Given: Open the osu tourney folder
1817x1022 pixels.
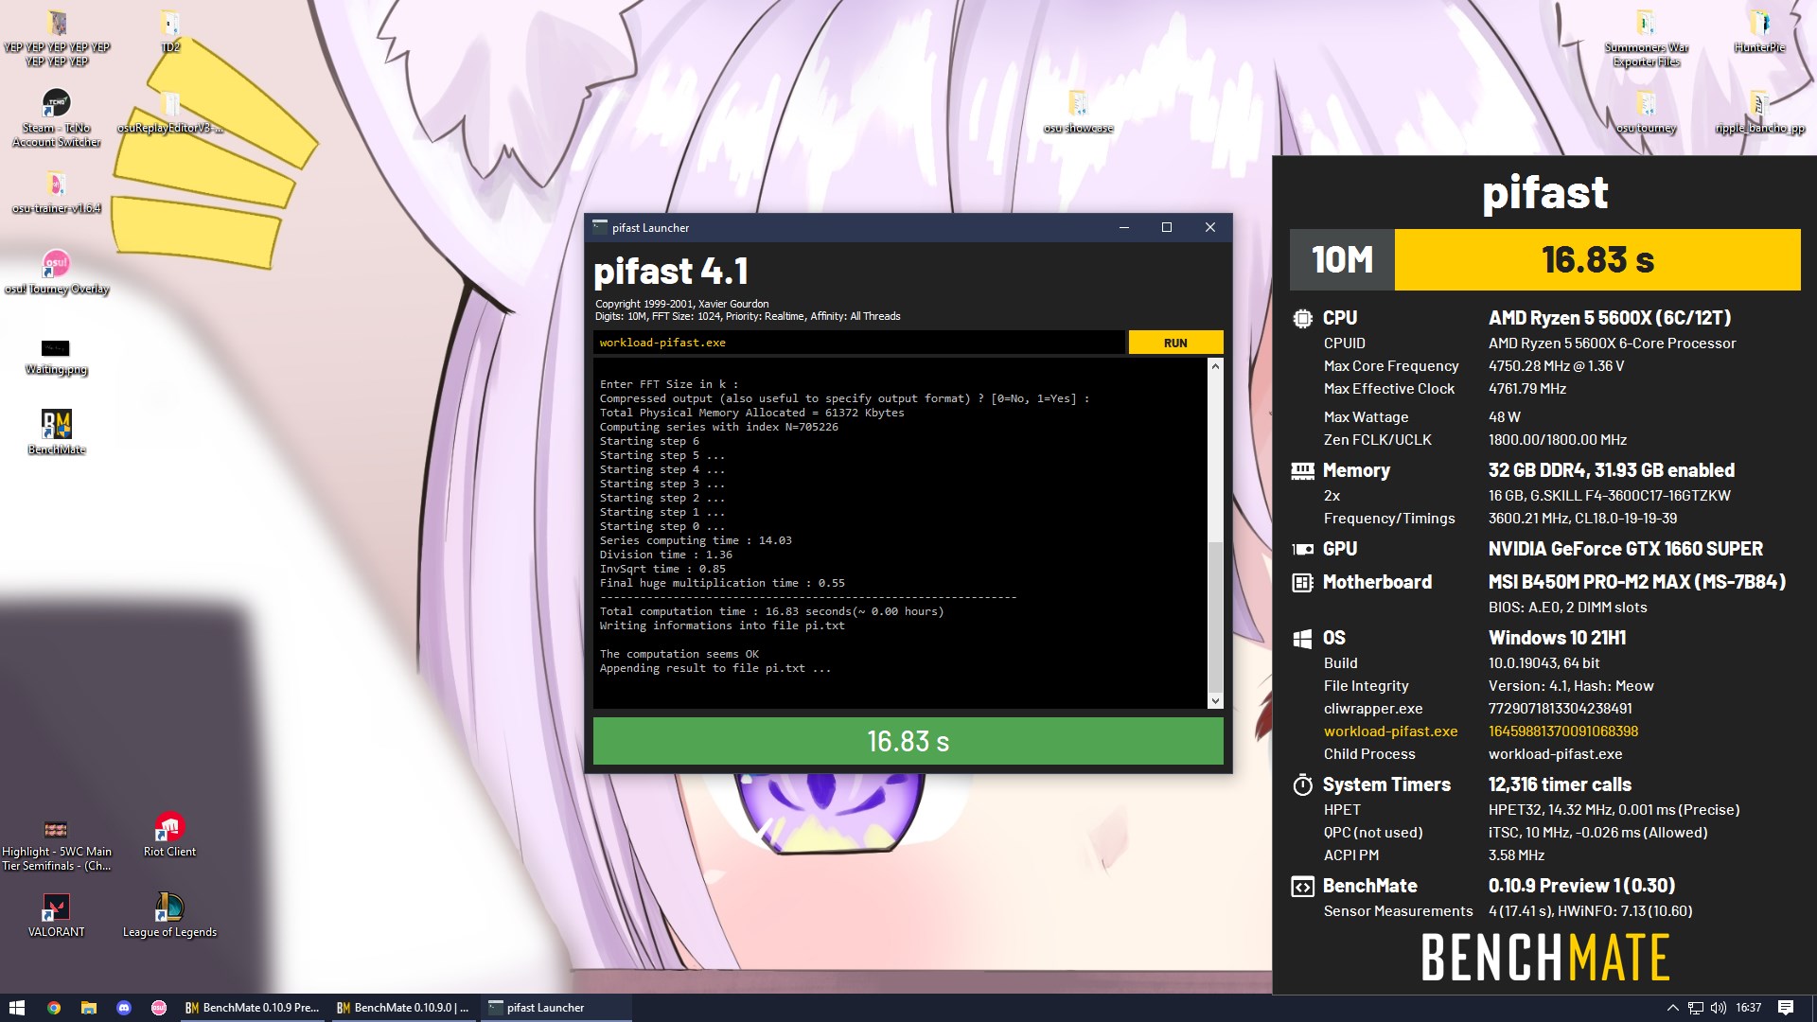Looking at the screenshot, I should (1647, 113).
